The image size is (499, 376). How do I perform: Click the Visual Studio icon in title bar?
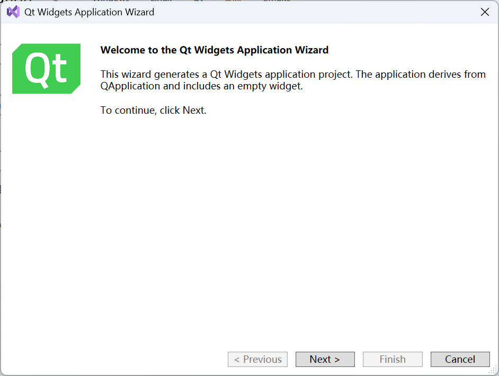(13, 12)
